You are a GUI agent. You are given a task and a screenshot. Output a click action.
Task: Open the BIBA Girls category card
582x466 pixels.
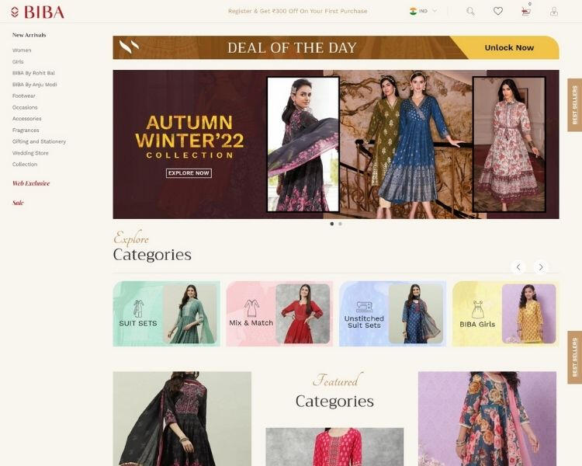coord(505,314)
